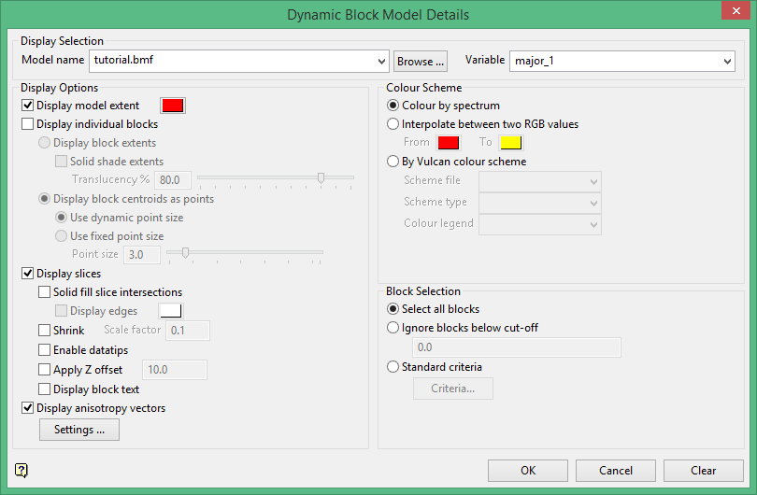Click the yellow To colour swatch

(510, 143)
